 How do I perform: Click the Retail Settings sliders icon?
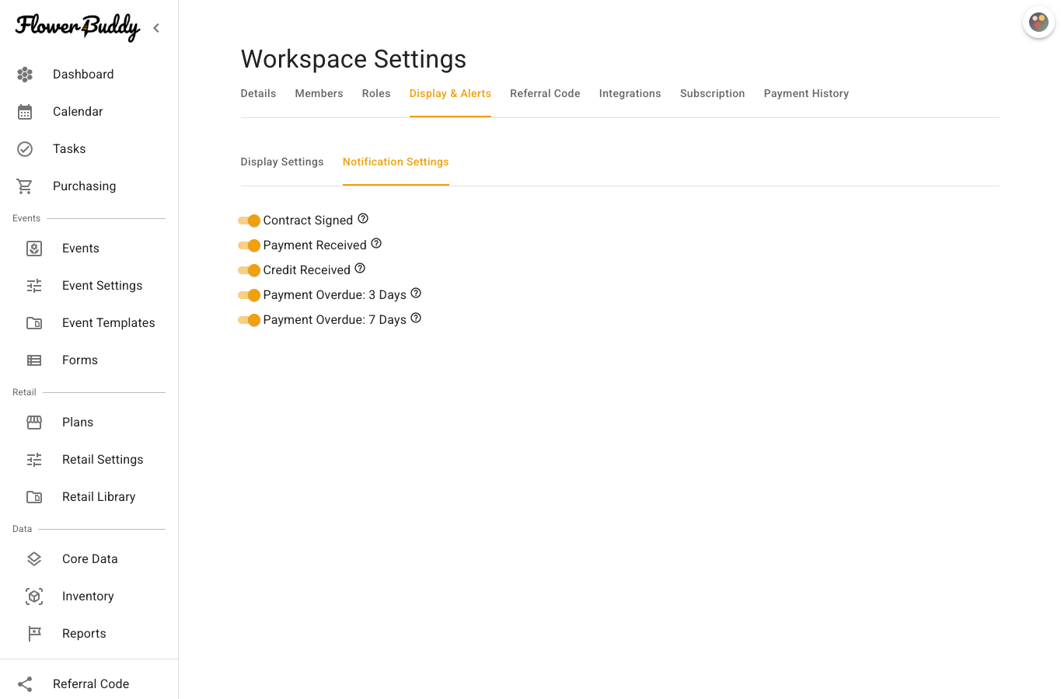[34, 460]
